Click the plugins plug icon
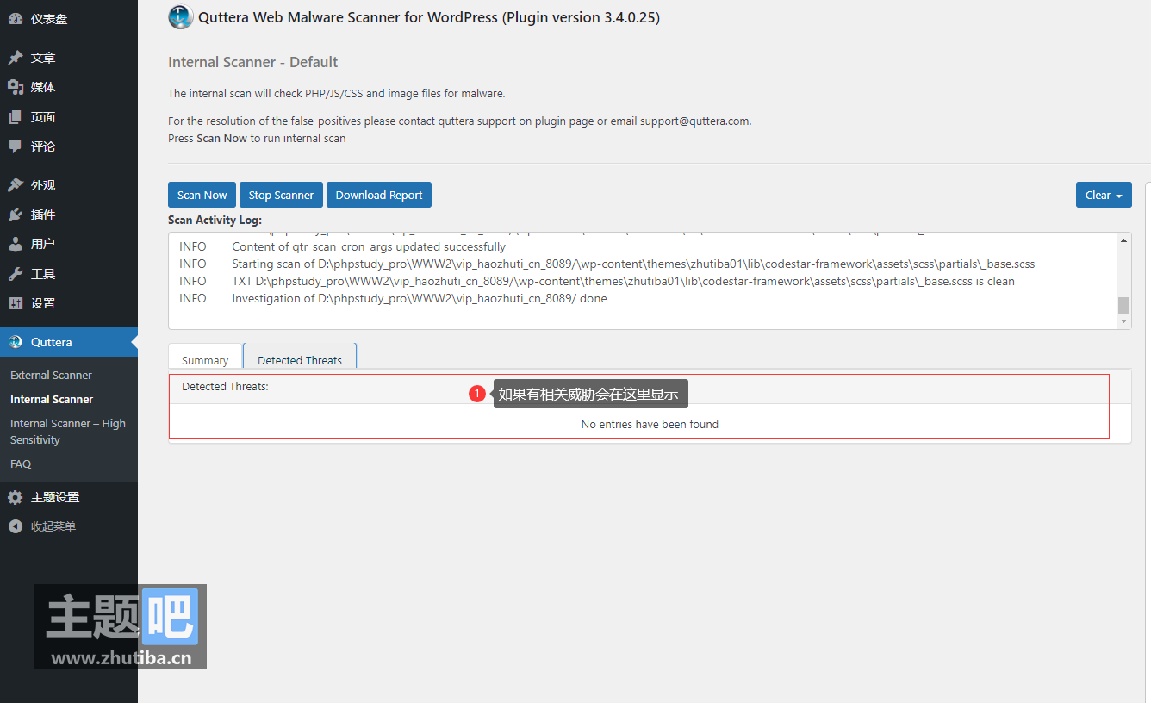This screenshot has width=1151, height=703. point(16,215)
